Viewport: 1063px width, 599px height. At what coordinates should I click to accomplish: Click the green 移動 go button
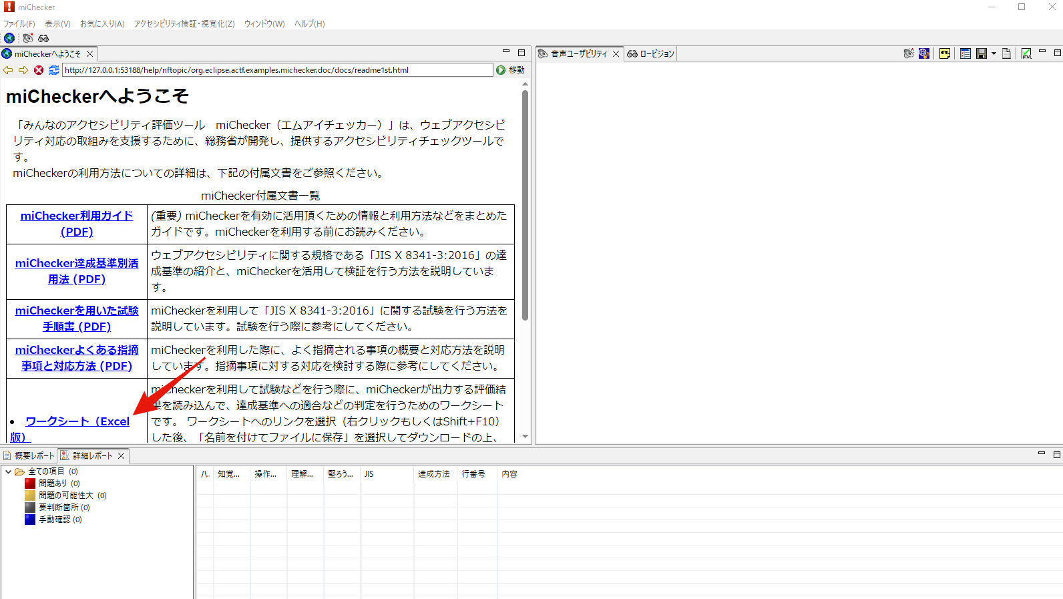511,70
